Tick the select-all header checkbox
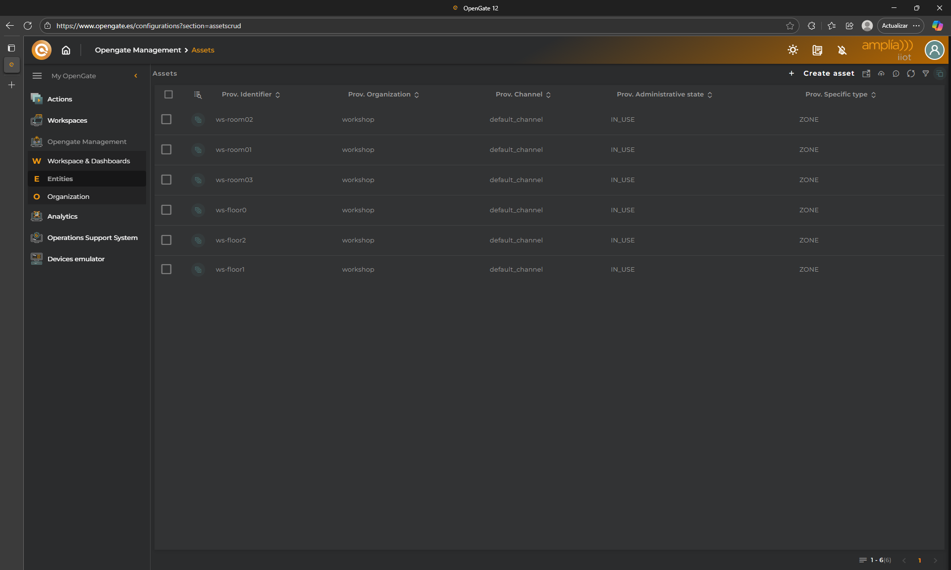This screenshot has width=951, height=570. pos(168,95)
